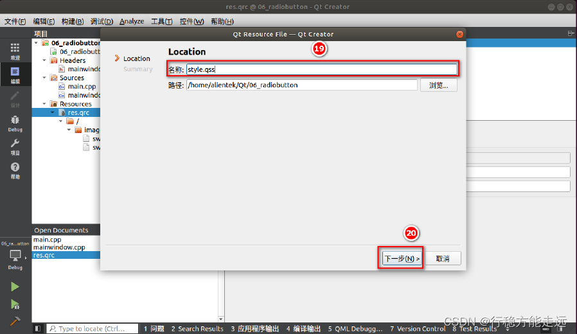This screenshot has height=334, width=577.
Task: Click the split editor icon
Action: tap(571, 33)
